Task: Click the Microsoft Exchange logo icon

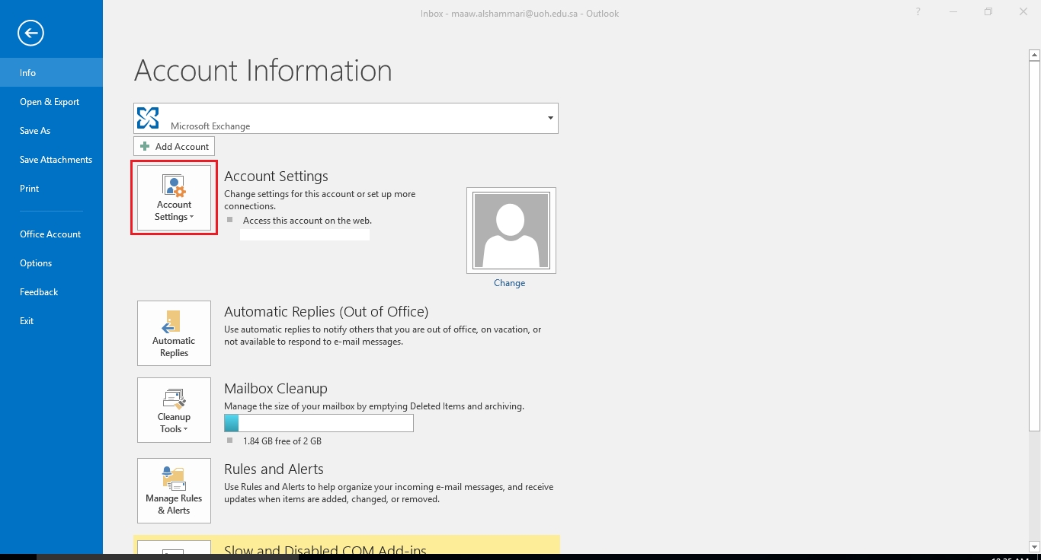Action: pyautogui.click(x=148, y=118)
